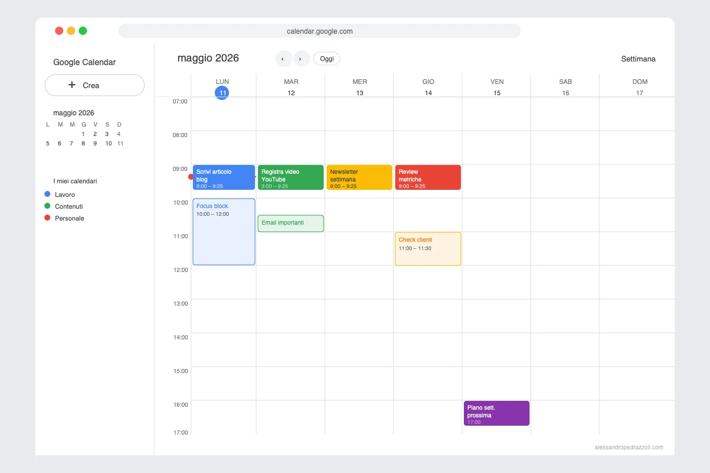
Task: Select GIO 14 day header
Action: [x=428, y=87]
